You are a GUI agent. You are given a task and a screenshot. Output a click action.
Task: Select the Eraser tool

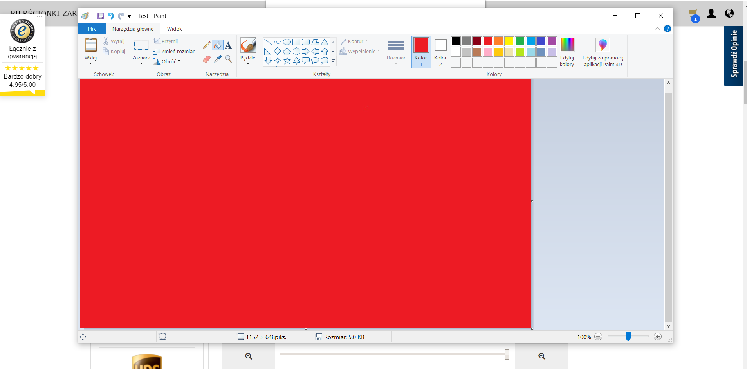click(206, 59)
